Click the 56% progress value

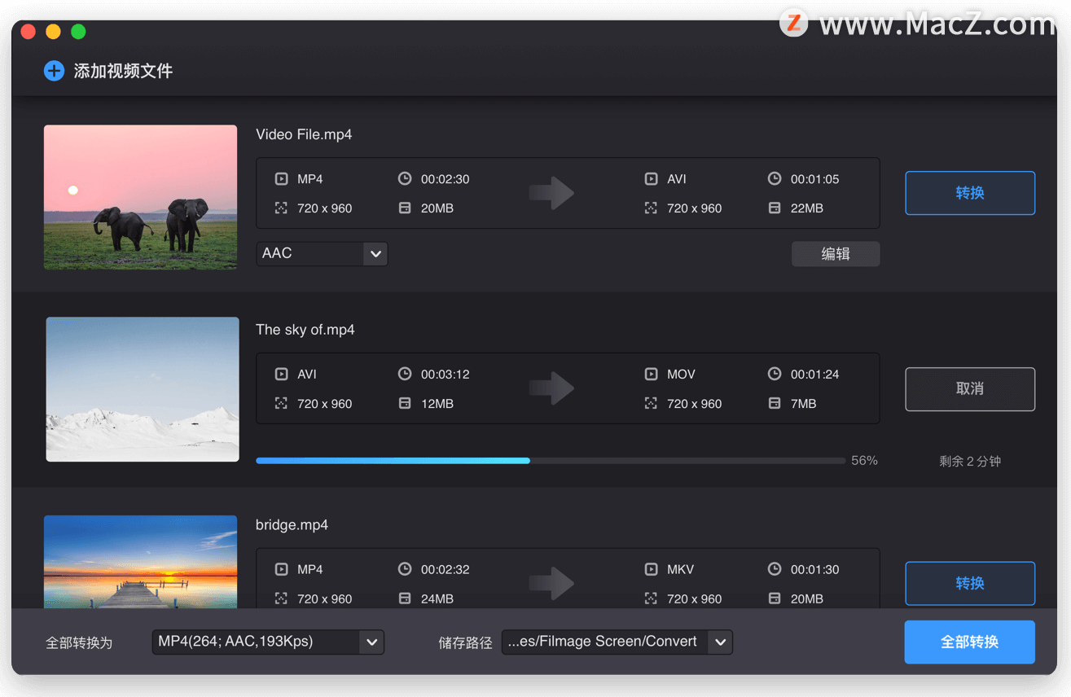(864, 461)
